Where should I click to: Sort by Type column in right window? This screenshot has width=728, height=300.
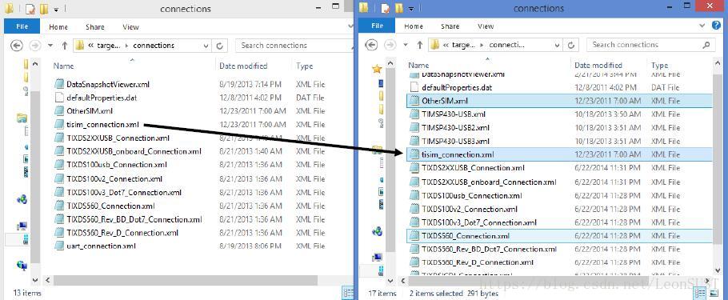pyautogui.click(x=659, y=65)
